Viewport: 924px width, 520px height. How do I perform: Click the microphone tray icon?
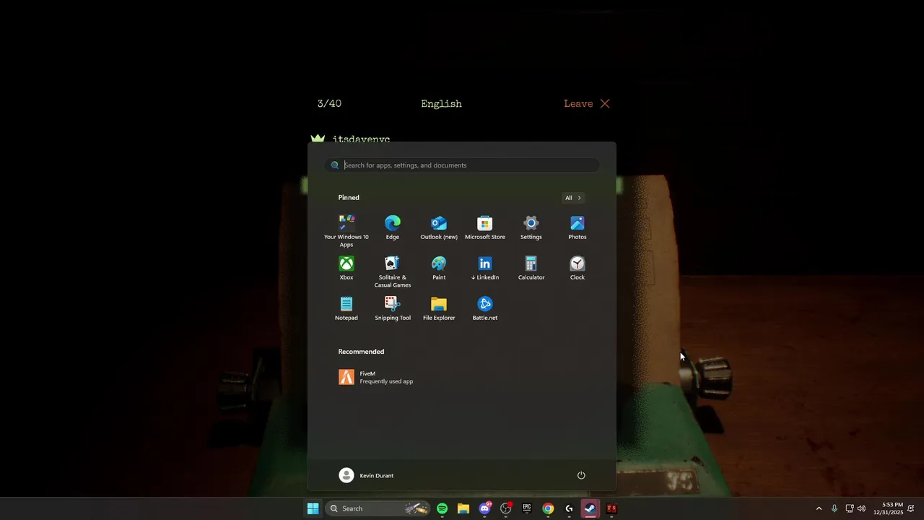pyautogui.click(x=834, y=508)
